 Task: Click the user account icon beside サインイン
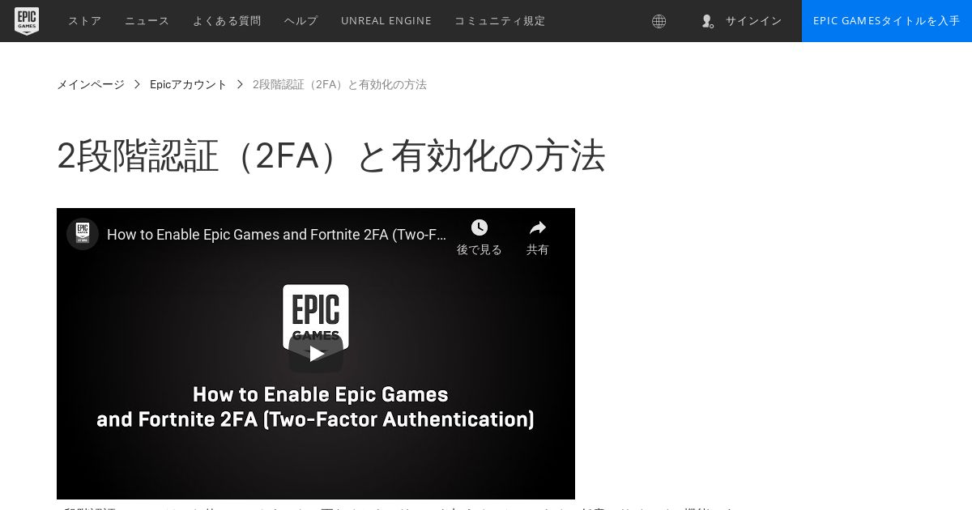(x=707, y=21)
